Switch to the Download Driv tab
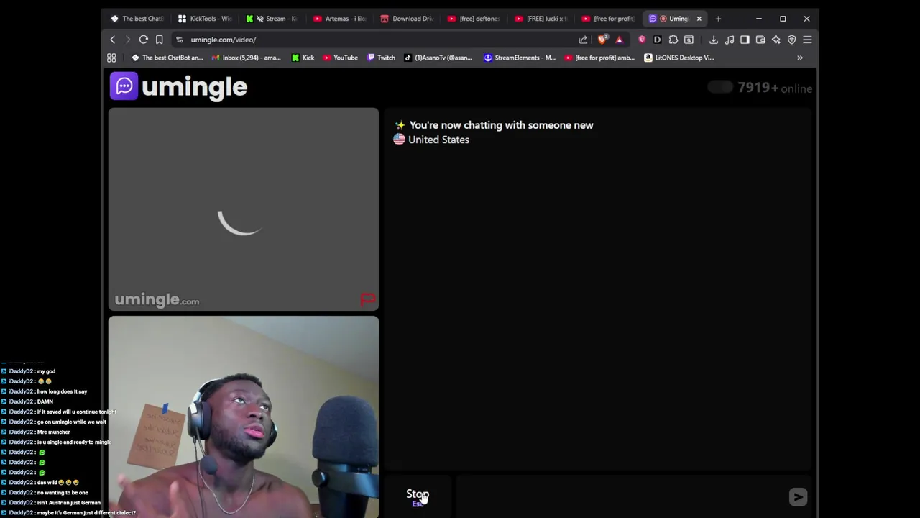Viewport: 920px width, 518px height. pos(407,19)
